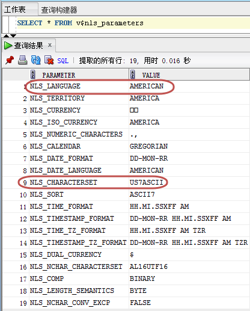Open the 查询结果 results tab
The image size is (250, 311).
pos(28,46)
